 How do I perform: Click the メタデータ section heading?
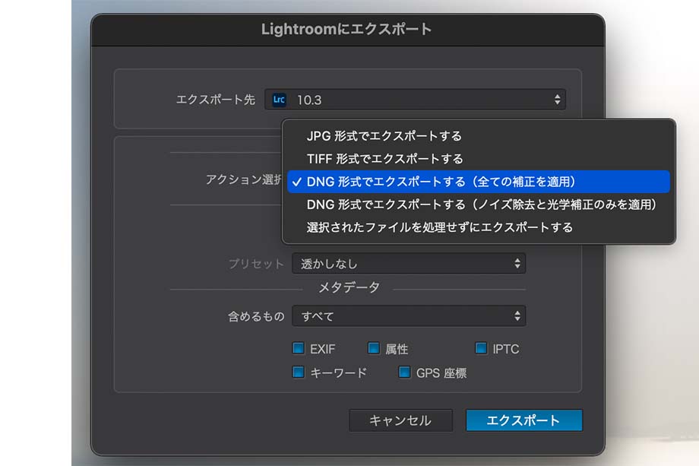coord(349,287)
